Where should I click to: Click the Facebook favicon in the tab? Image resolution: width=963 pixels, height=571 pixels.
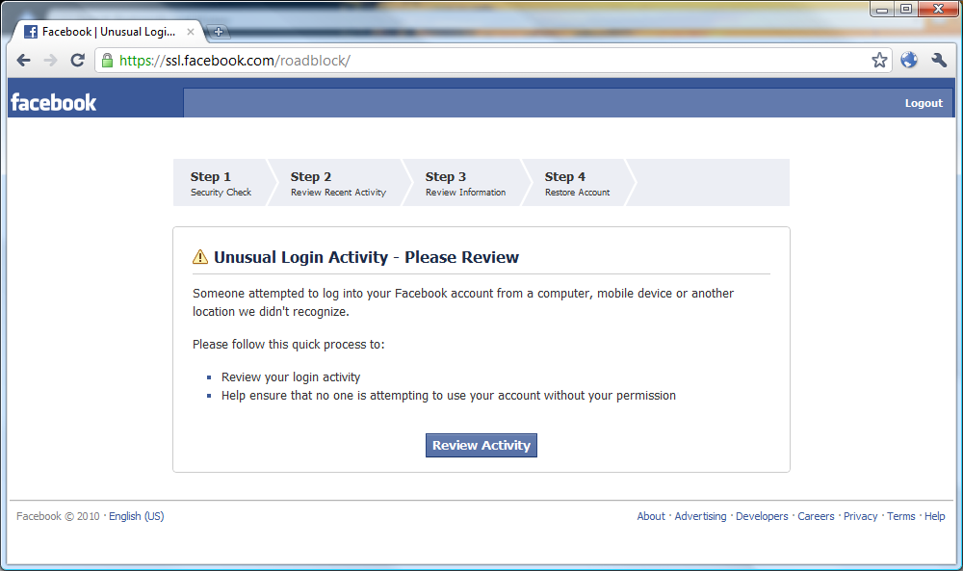[x=31, y=32]
